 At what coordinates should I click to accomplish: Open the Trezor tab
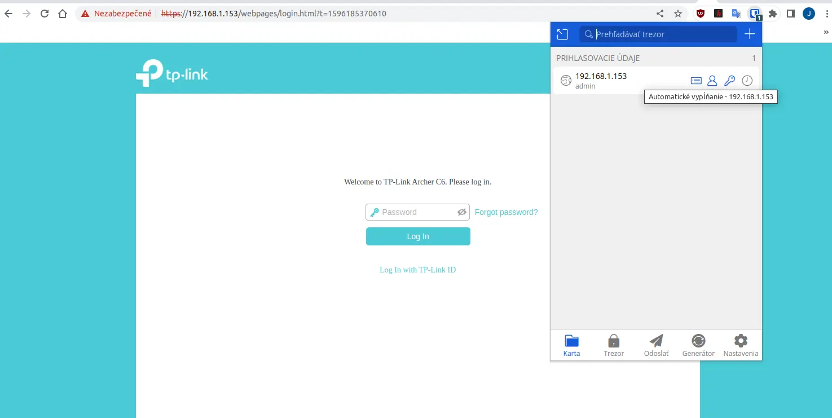click(614, 345)
